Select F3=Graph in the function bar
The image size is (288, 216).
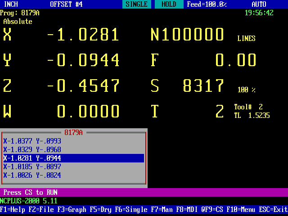point(72,210)
